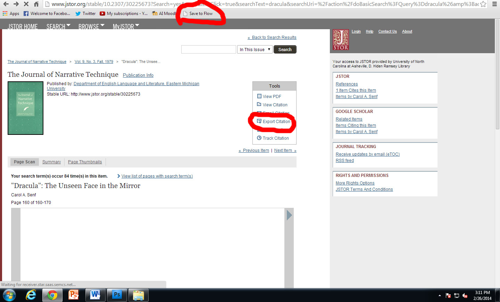Switch to Google Chrome in the taskbar
The image size is (500, 302).
point(52,295)
